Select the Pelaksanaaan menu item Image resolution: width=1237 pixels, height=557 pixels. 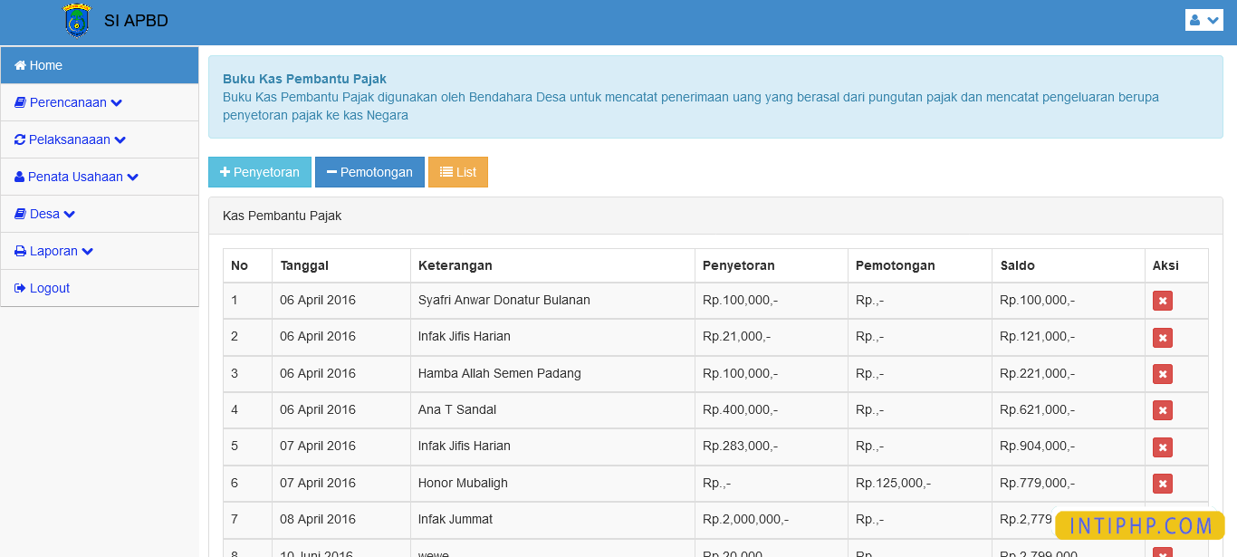72,139
